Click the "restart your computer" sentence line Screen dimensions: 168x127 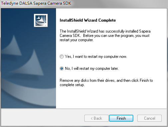(x=77, y=40)
